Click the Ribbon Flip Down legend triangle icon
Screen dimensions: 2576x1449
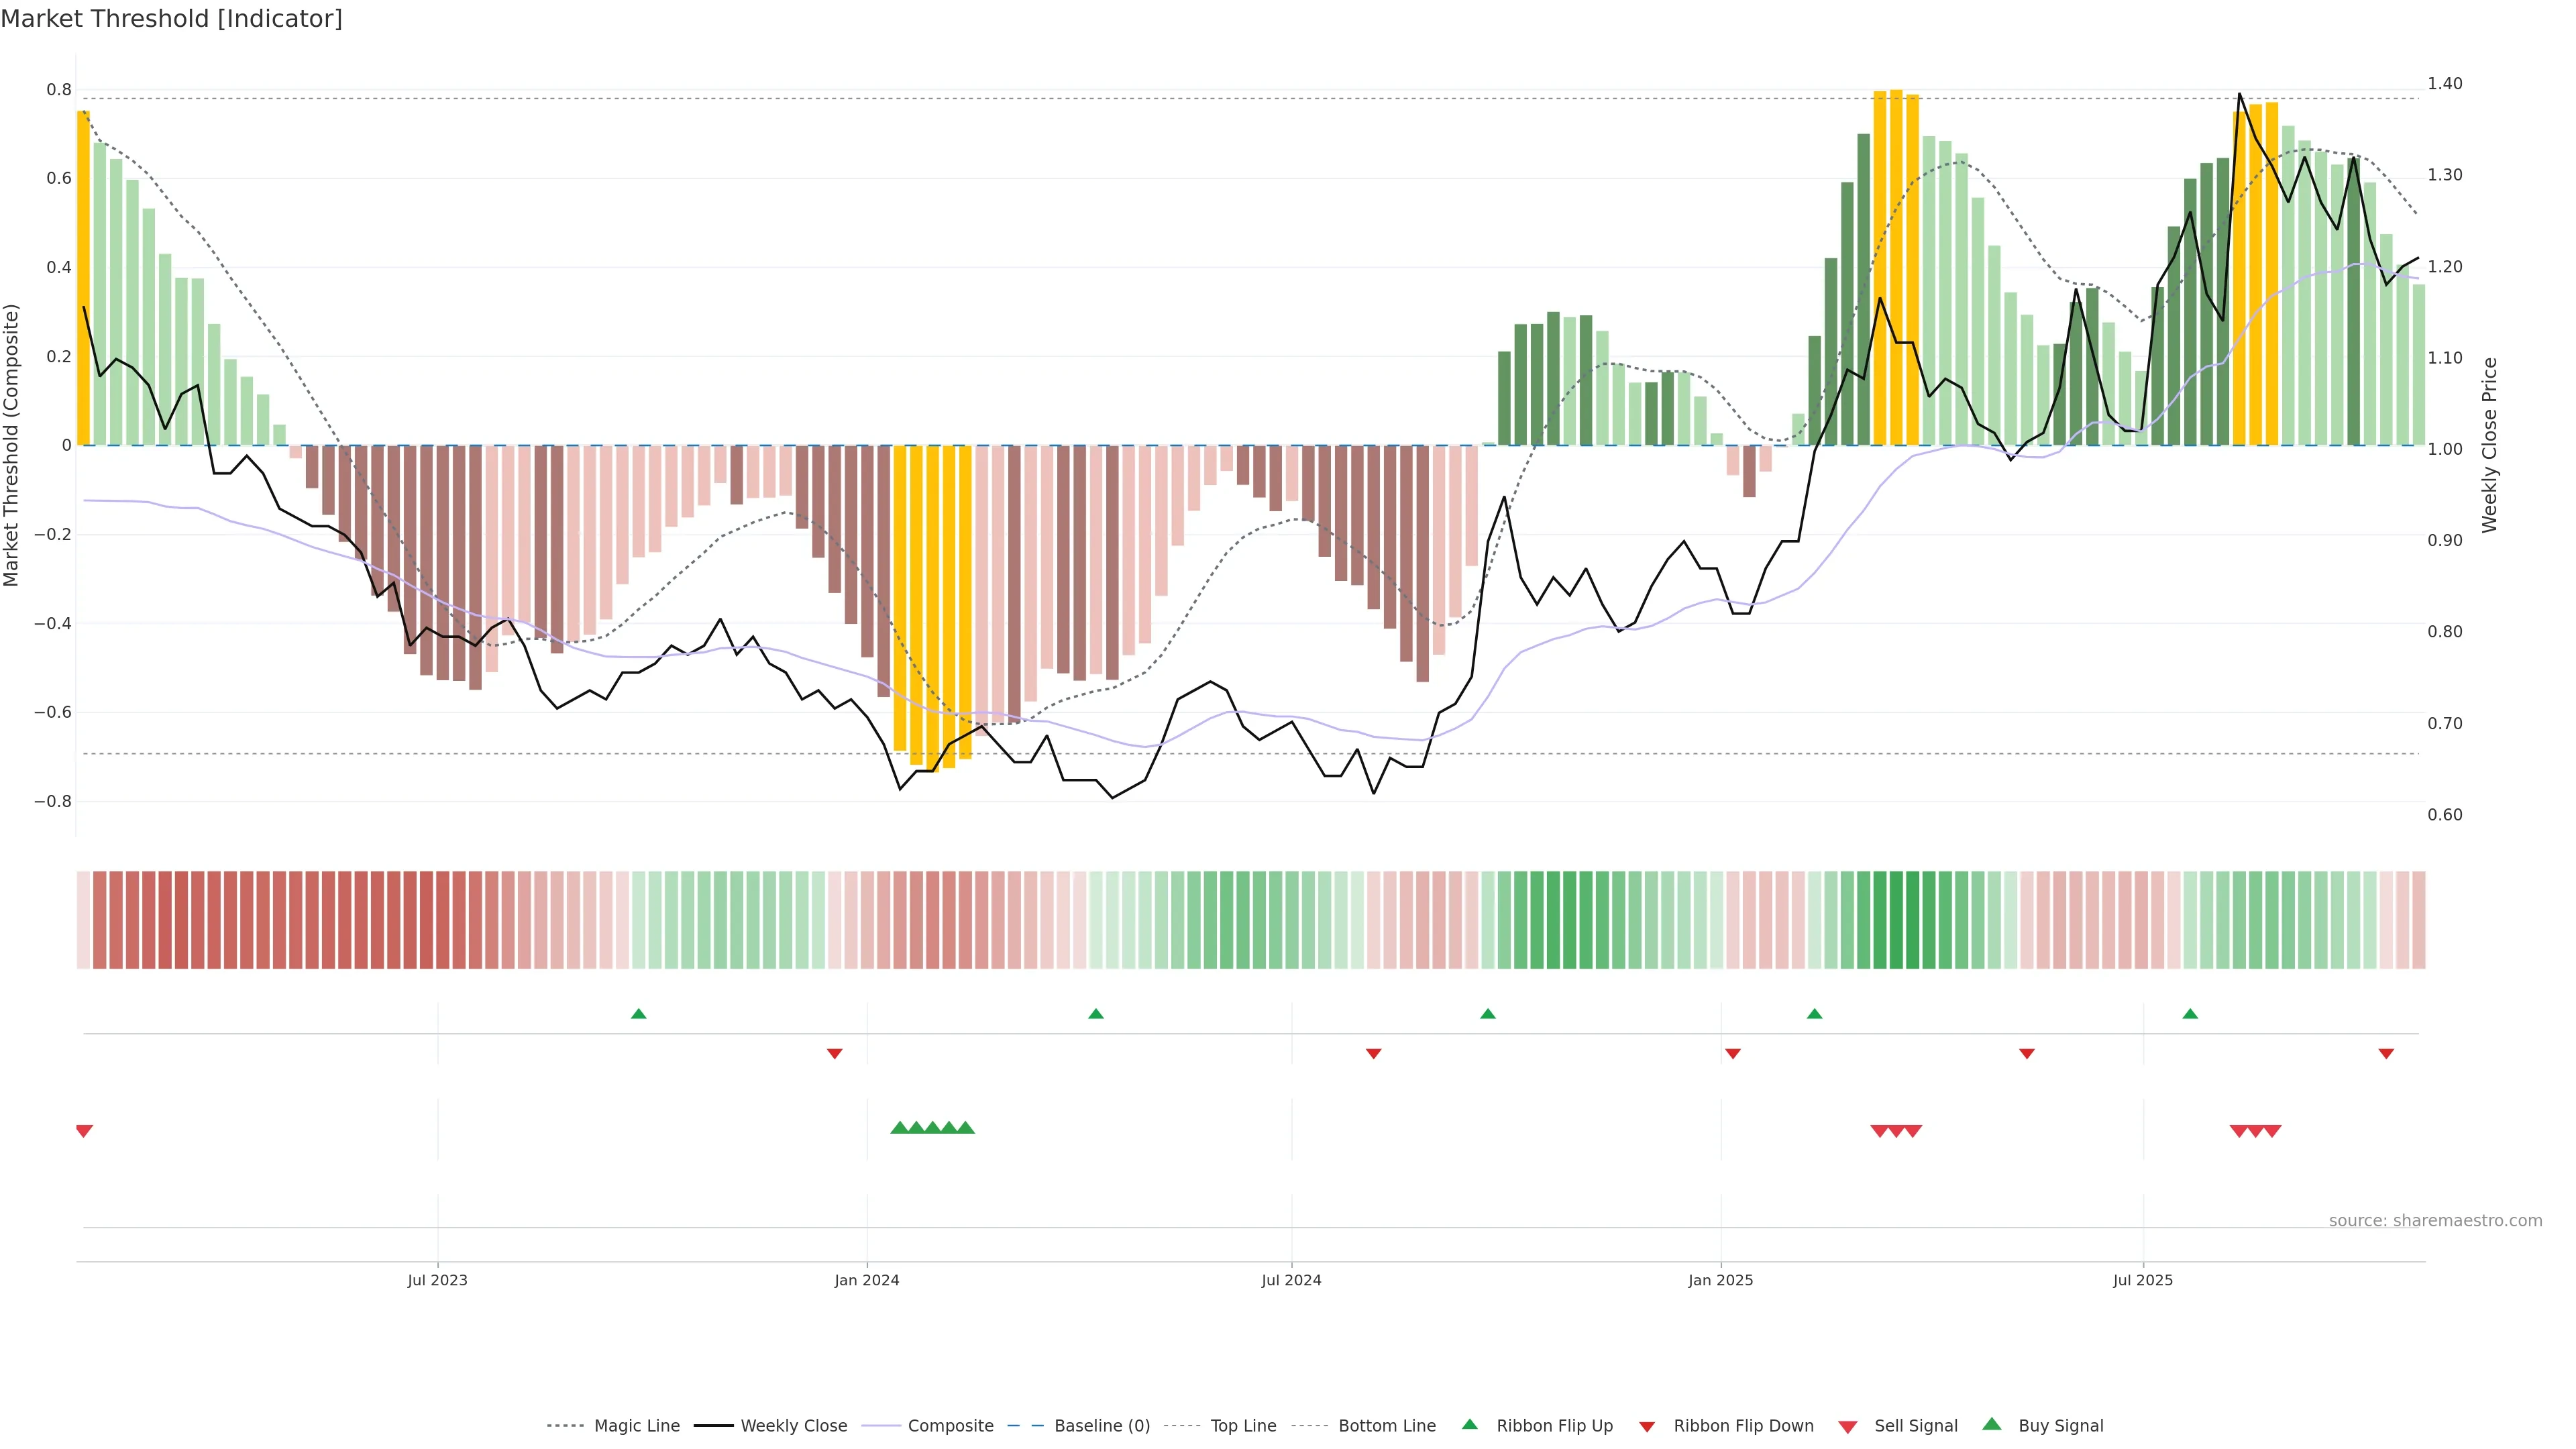pos(1647,1427)
